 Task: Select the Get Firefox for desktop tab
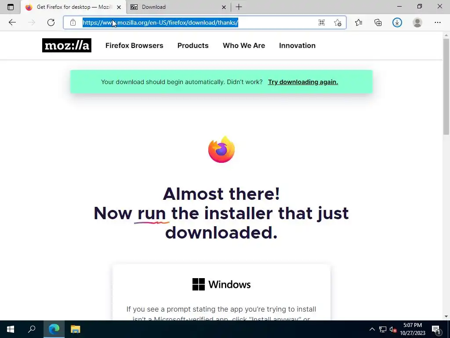point(73,7)
